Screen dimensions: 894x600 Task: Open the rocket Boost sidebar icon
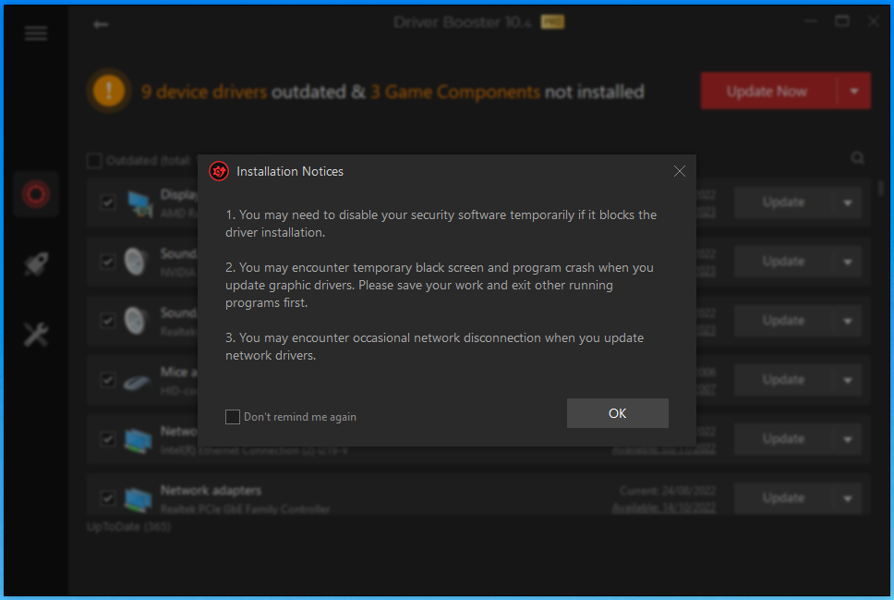click(36, 264)
